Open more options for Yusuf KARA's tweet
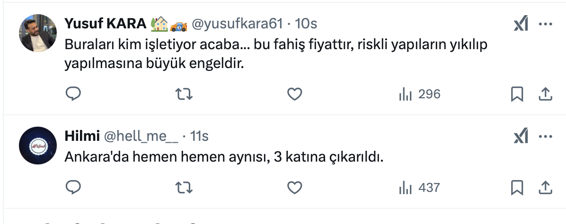 546,24
